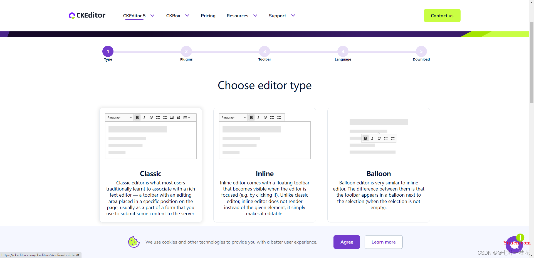Click the CKEditor logo
Image resolution: width=534 pixels, height=258 pixels.
coord(87,16)
